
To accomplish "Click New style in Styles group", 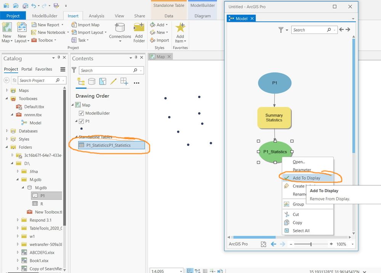I will pyautogui.click(x=159, y=32).
